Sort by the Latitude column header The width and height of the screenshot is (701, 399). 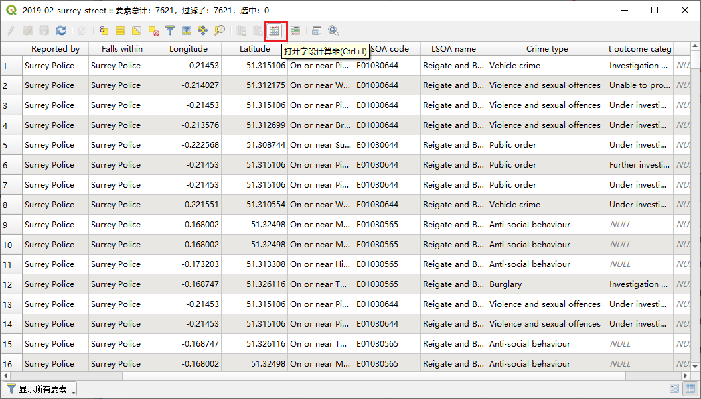[255, 48]
